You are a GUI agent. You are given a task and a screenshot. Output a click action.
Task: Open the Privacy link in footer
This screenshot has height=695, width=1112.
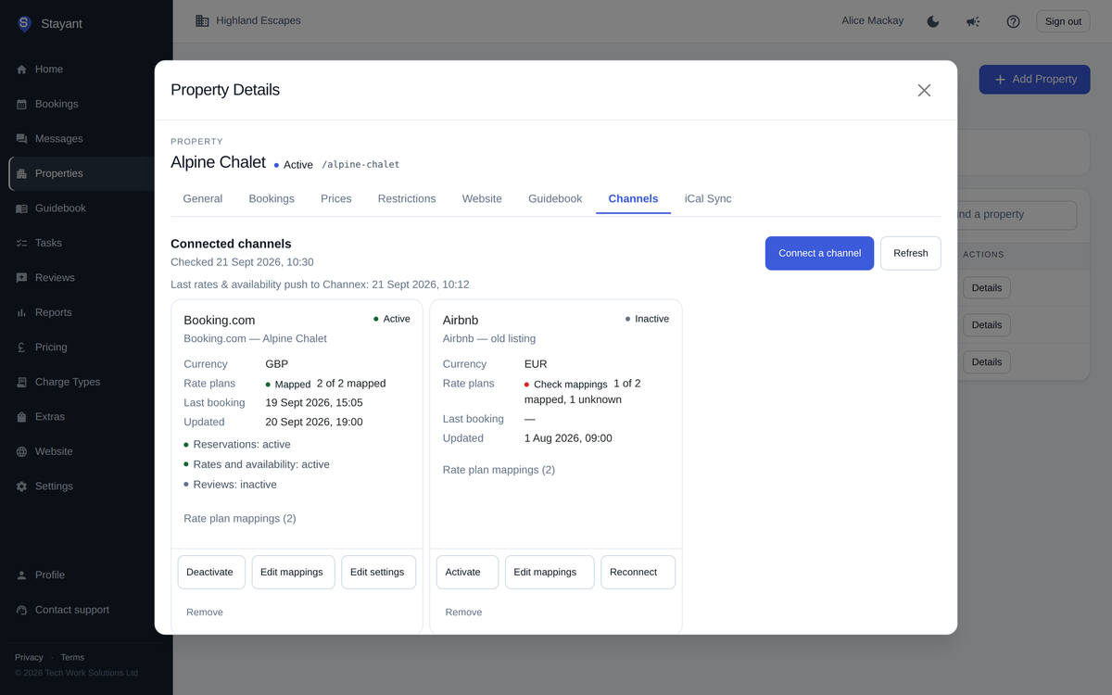point(29,658)
